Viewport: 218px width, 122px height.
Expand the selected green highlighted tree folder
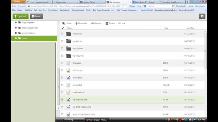[x=16, y=38]
